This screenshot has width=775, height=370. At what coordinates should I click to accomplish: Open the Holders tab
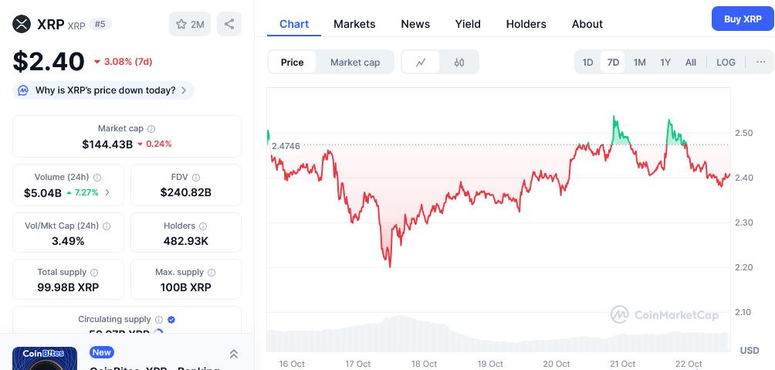click(x=526, y=24)
